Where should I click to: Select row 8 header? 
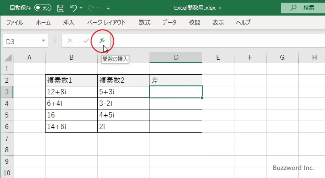[x=7, y=150]
